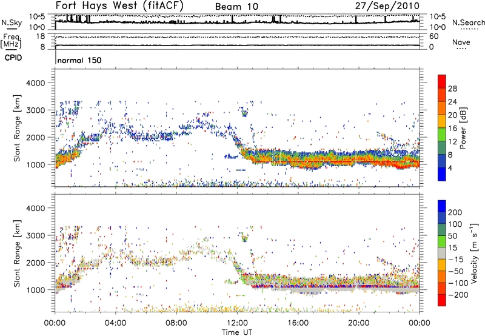485x336 pixels.
Task: Click the '50' Velocity colorbar label
Action: coord(452,236)
